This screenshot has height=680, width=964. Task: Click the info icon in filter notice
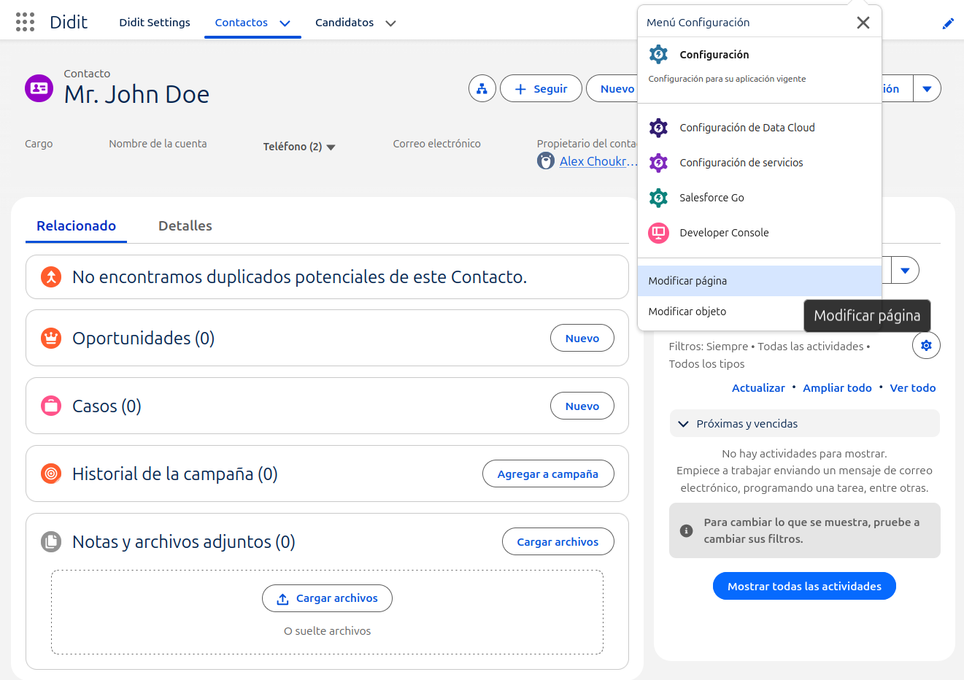(686, 530)
